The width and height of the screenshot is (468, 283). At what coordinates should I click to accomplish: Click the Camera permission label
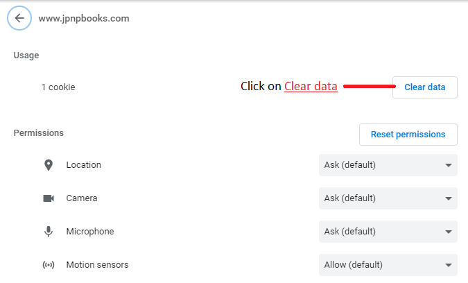[82, 198]
